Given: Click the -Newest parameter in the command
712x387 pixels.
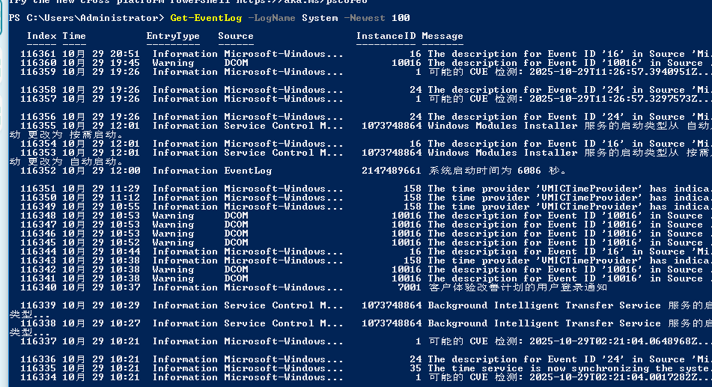Looking at the screenshot, I should click(x=368, y=17).
